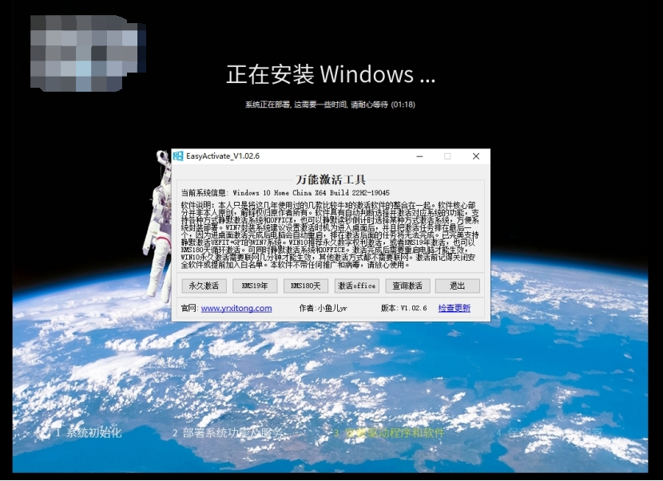Click the 检查更新 link
The image size is (663, 481).
455,308
